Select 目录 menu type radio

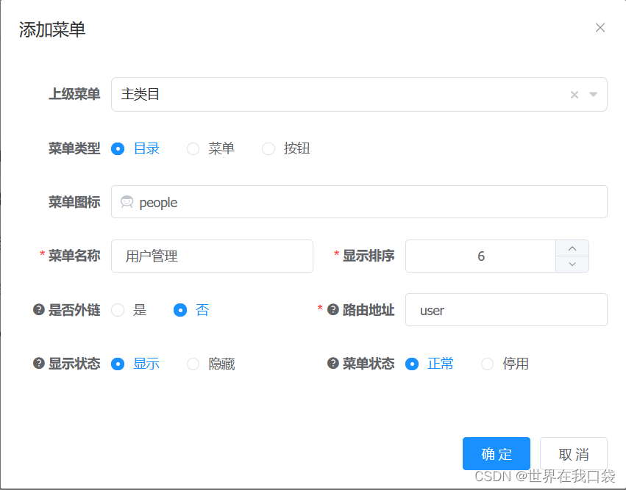click(x=118, y=148)
